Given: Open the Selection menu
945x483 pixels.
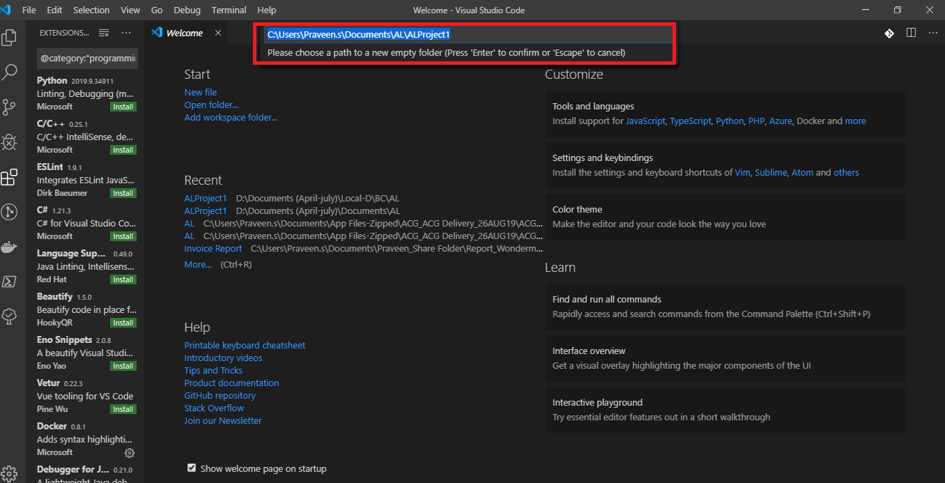Looking at the screenshot, I should point(91,10).
